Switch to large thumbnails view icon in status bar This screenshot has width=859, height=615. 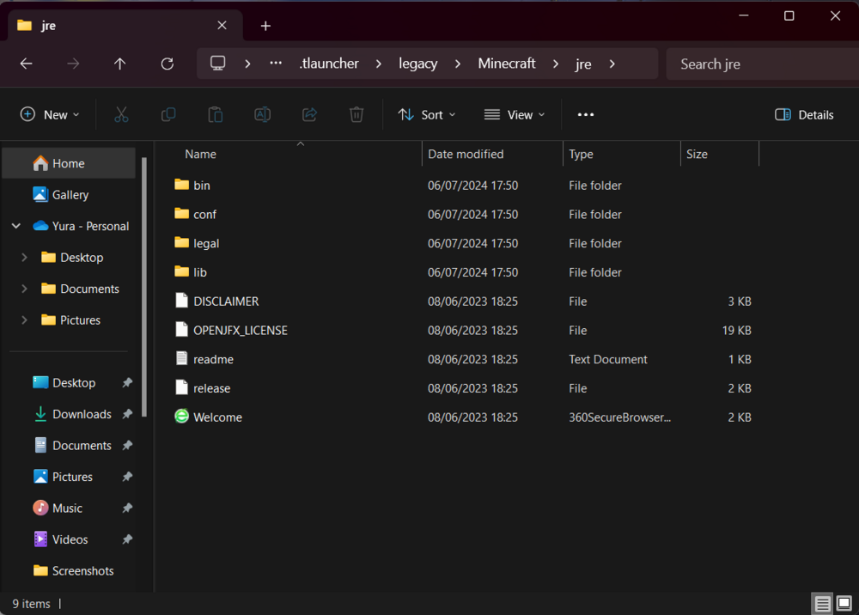(844, 604)
